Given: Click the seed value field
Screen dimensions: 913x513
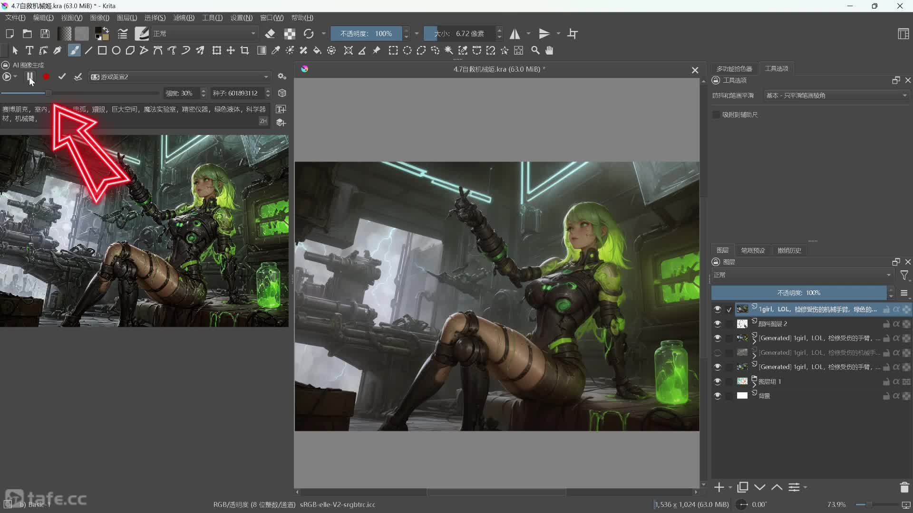Looking at the screenshot, I should tap(237, 93).
